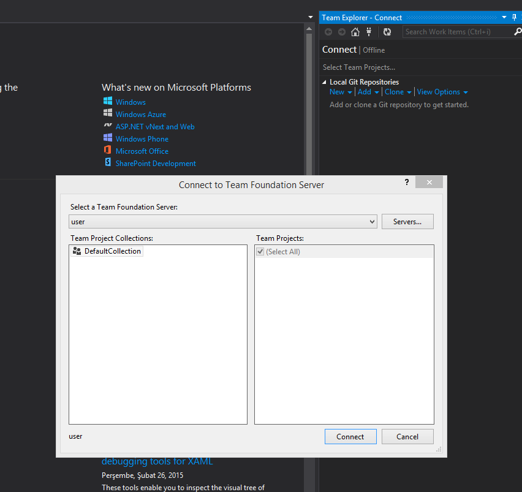Open the Team Explorer window options arrow

(504, 17)
